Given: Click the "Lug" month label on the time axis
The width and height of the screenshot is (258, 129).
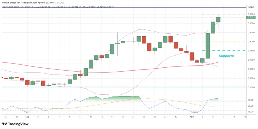Looking at the screenshot, I should 27,117.
